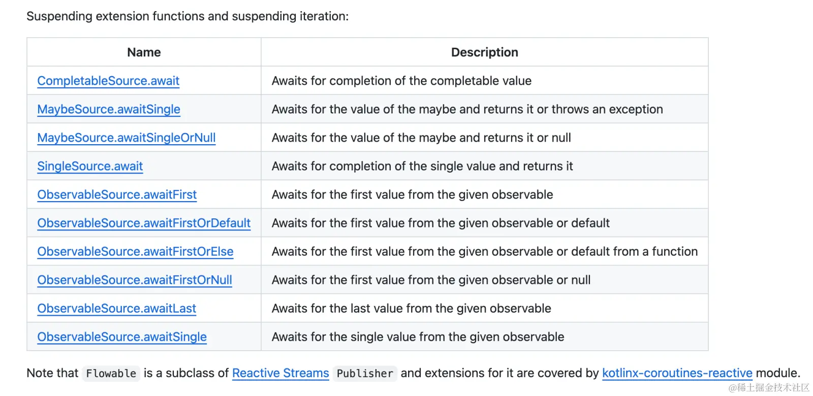Open the Reactive Streams link
813x396 pixels.
(x=280, y=373)
